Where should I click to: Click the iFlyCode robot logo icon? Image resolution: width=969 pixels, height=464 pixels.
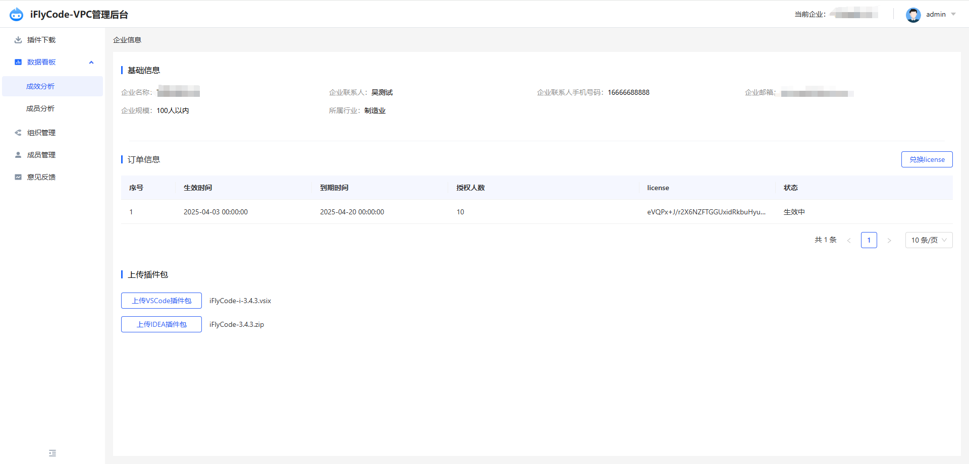[16, 14]
